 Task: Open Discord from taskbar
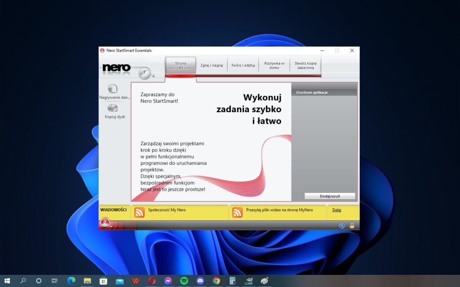200,281
